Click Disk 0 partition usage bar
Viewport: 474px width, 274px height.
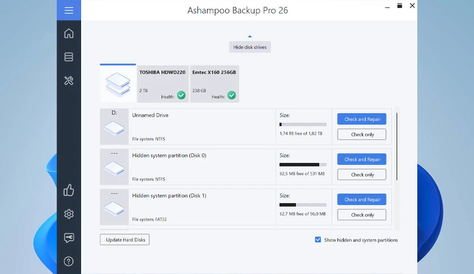[x=303, y=165]
